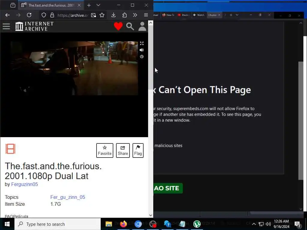Viewport: 307px width, 230px height.
Task: Open the playback speed clock icon
Action: [142, 57]
